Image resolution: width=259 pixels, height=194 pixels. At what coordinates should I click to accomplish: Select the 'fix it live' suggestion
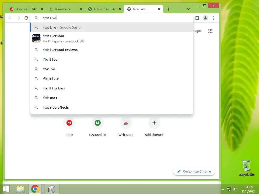coord(112,59)
